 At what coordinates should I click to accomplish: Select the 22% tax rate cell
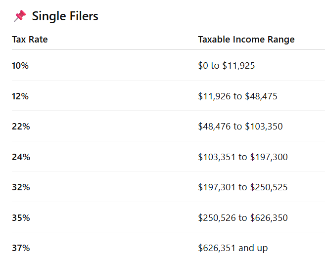[x=21, y=127]
